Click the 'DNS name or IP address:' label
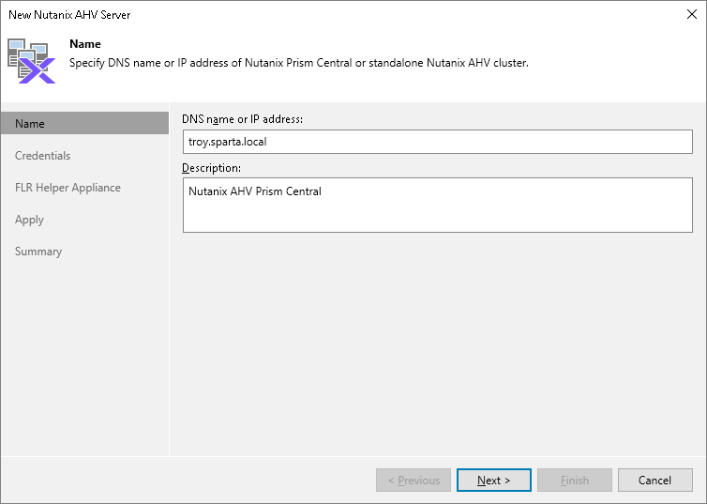Viewport: 707px width, 504px height. pyautogui.click(x=242, y=119)
